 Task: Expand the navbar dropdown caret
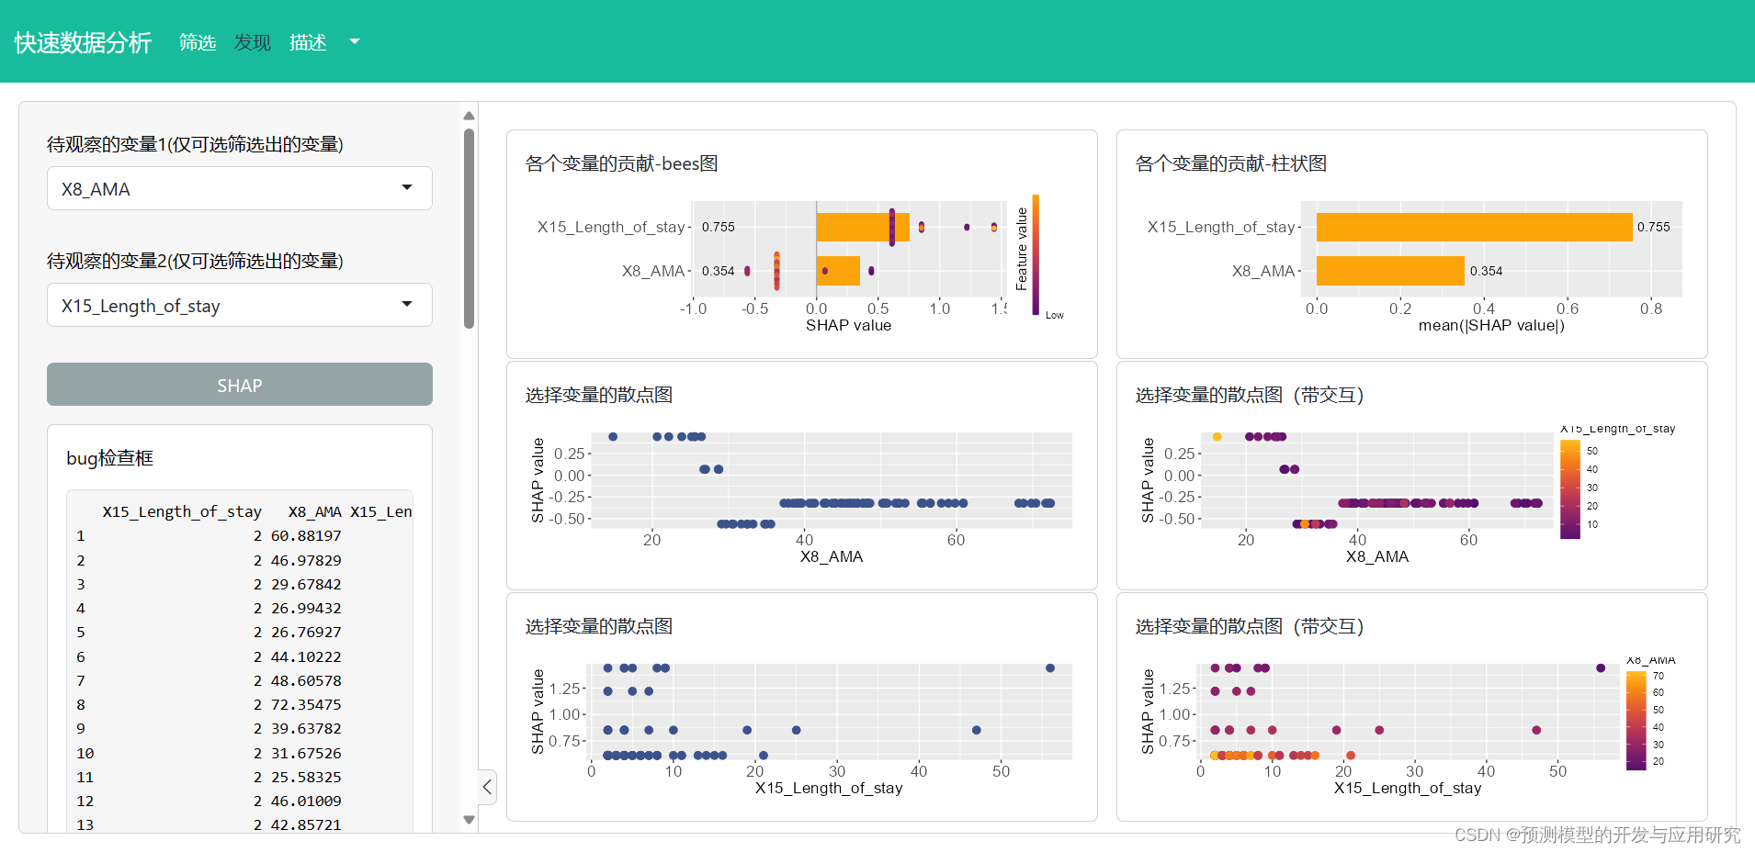pyautogui.click(x=355, y=41)
